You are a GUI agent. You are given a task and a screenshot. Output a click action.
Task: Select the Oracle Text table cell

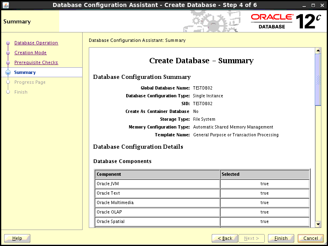pos(157,193)
